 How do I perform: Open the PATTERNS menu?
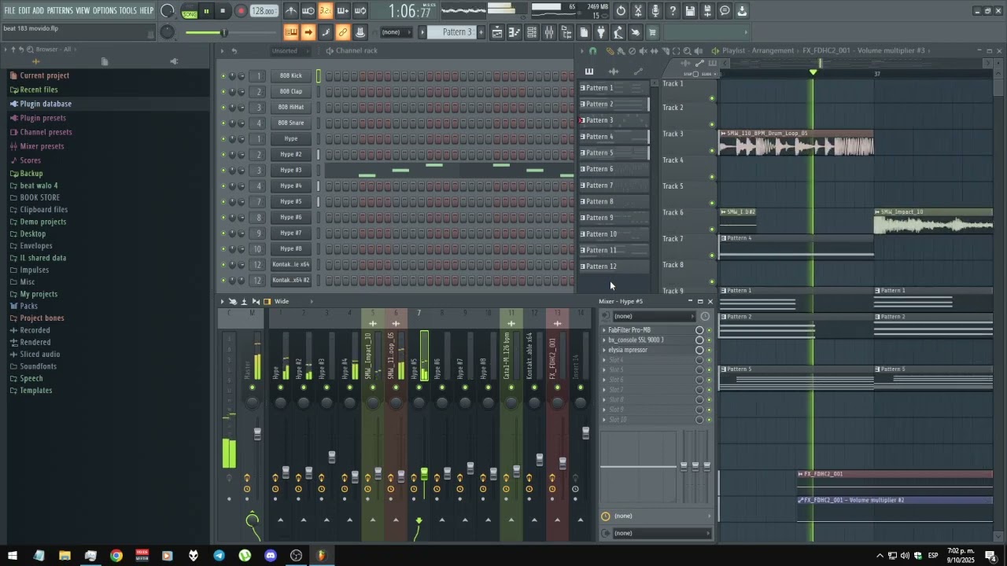coord(60,10)
